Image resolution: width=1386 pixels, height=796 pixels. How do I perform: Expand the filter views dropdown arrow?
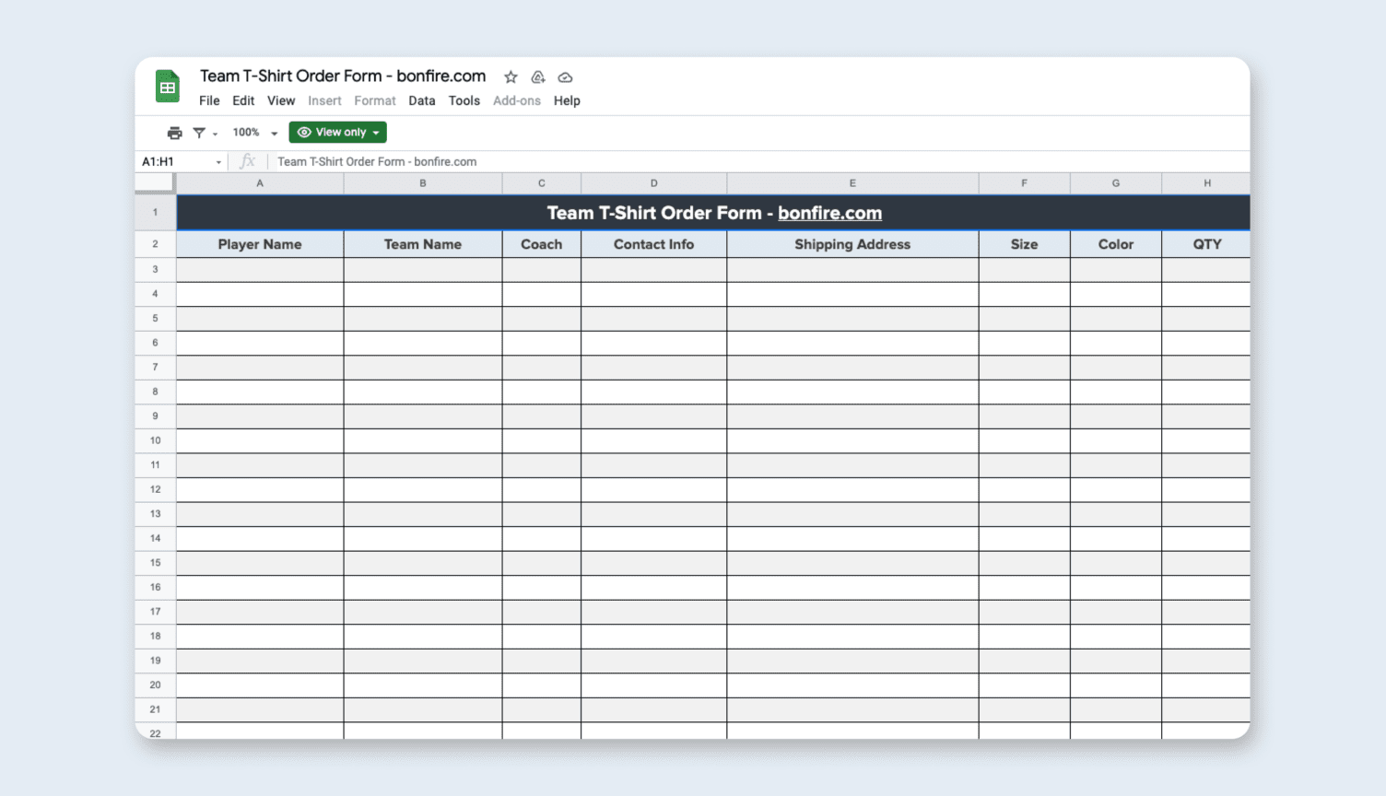point(216,134)
